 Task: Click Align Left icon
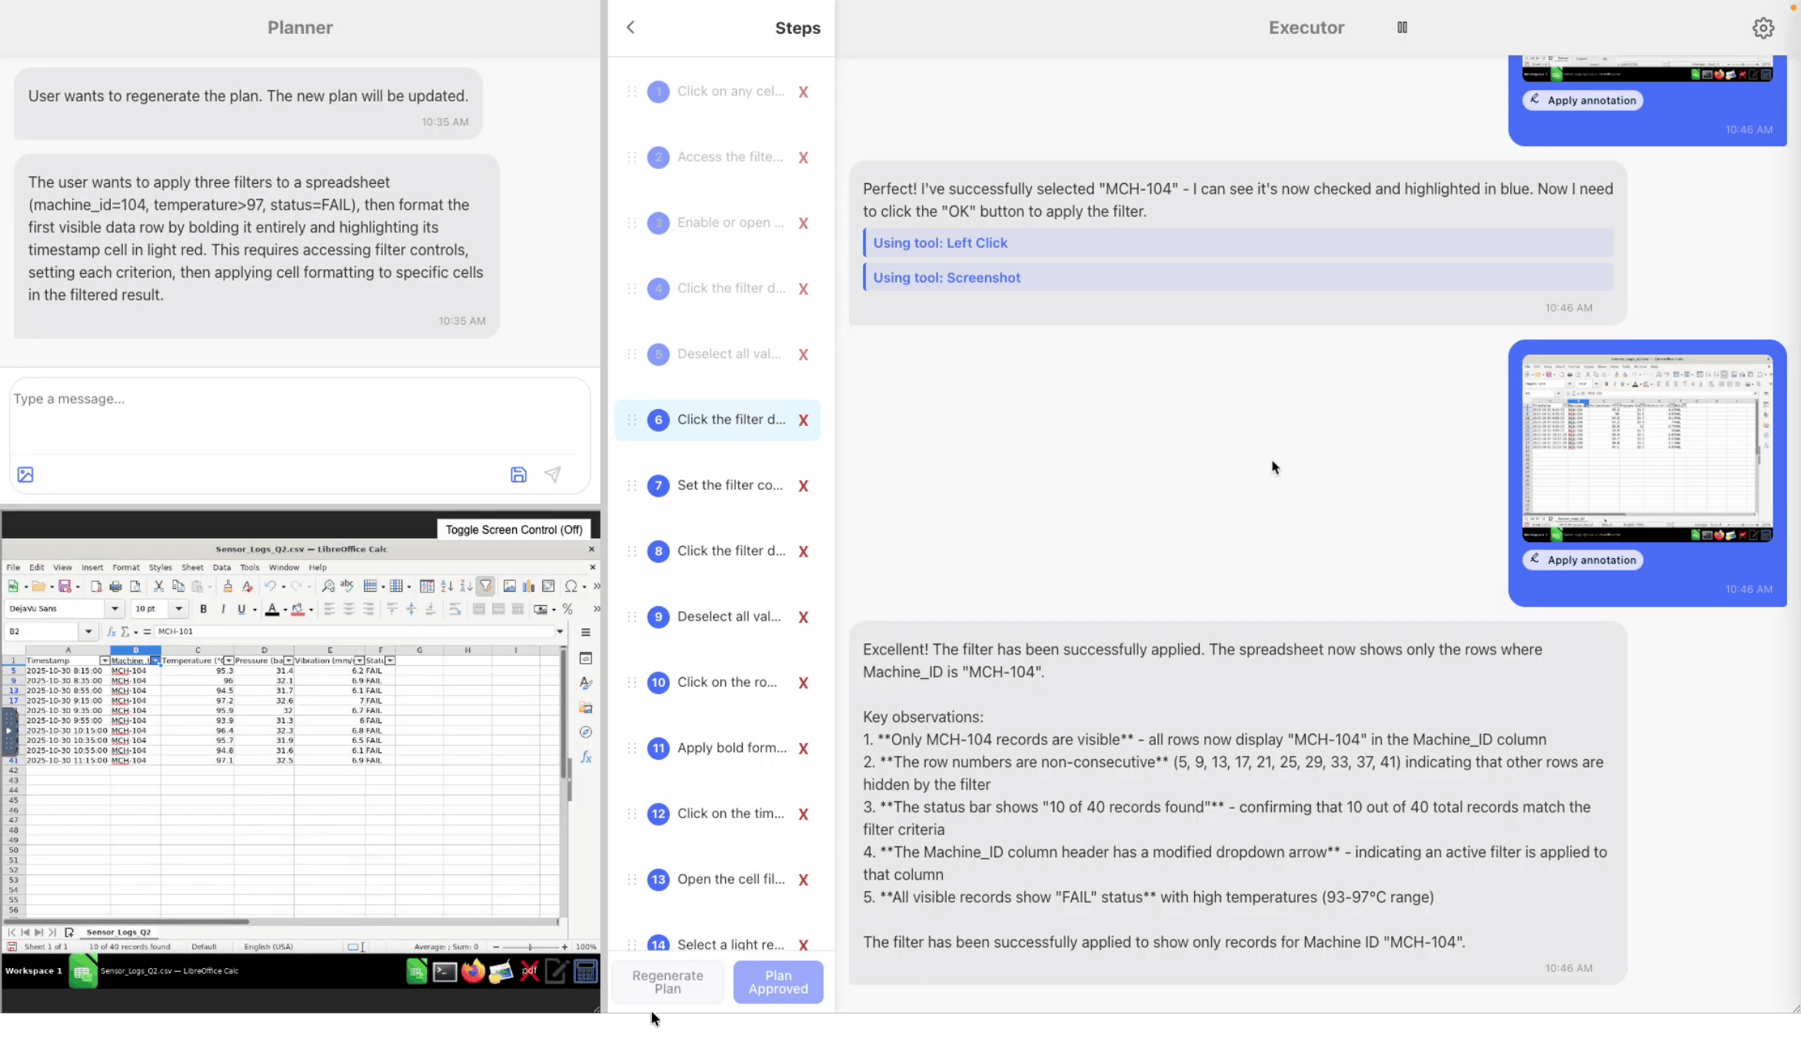pos(329,609)
